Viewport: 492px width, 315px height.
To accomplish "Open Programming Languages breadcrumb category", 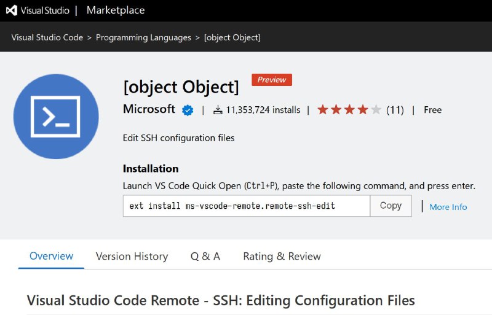I will [143, 37].
